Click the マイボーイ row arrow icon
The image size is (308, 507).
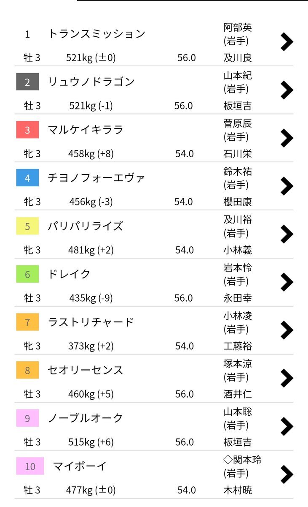287,474
